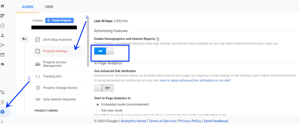
Task: Expand sidebar with bottom chevron arrow
Action: coord(2,122)
